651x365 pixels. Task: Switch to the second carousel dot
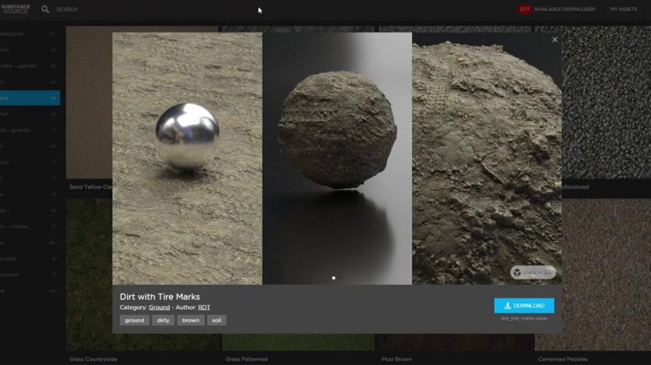point(341,278)
